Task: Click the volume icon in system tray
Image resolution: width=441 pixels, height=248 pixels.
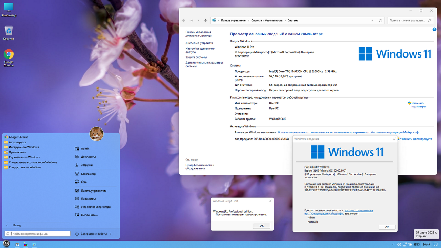Action: click(x=399, y=244)
